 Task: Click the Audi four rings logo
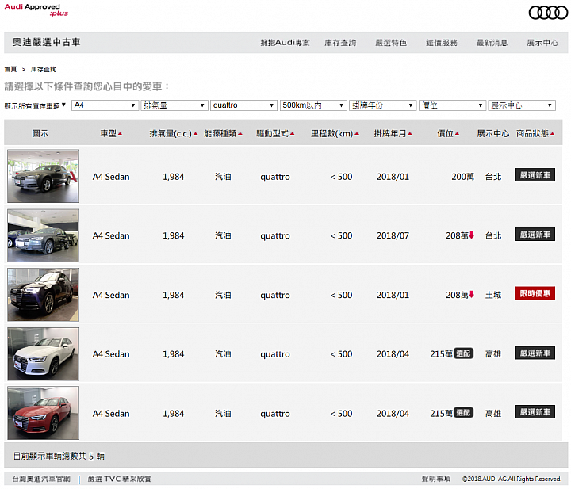pos(548,13)
